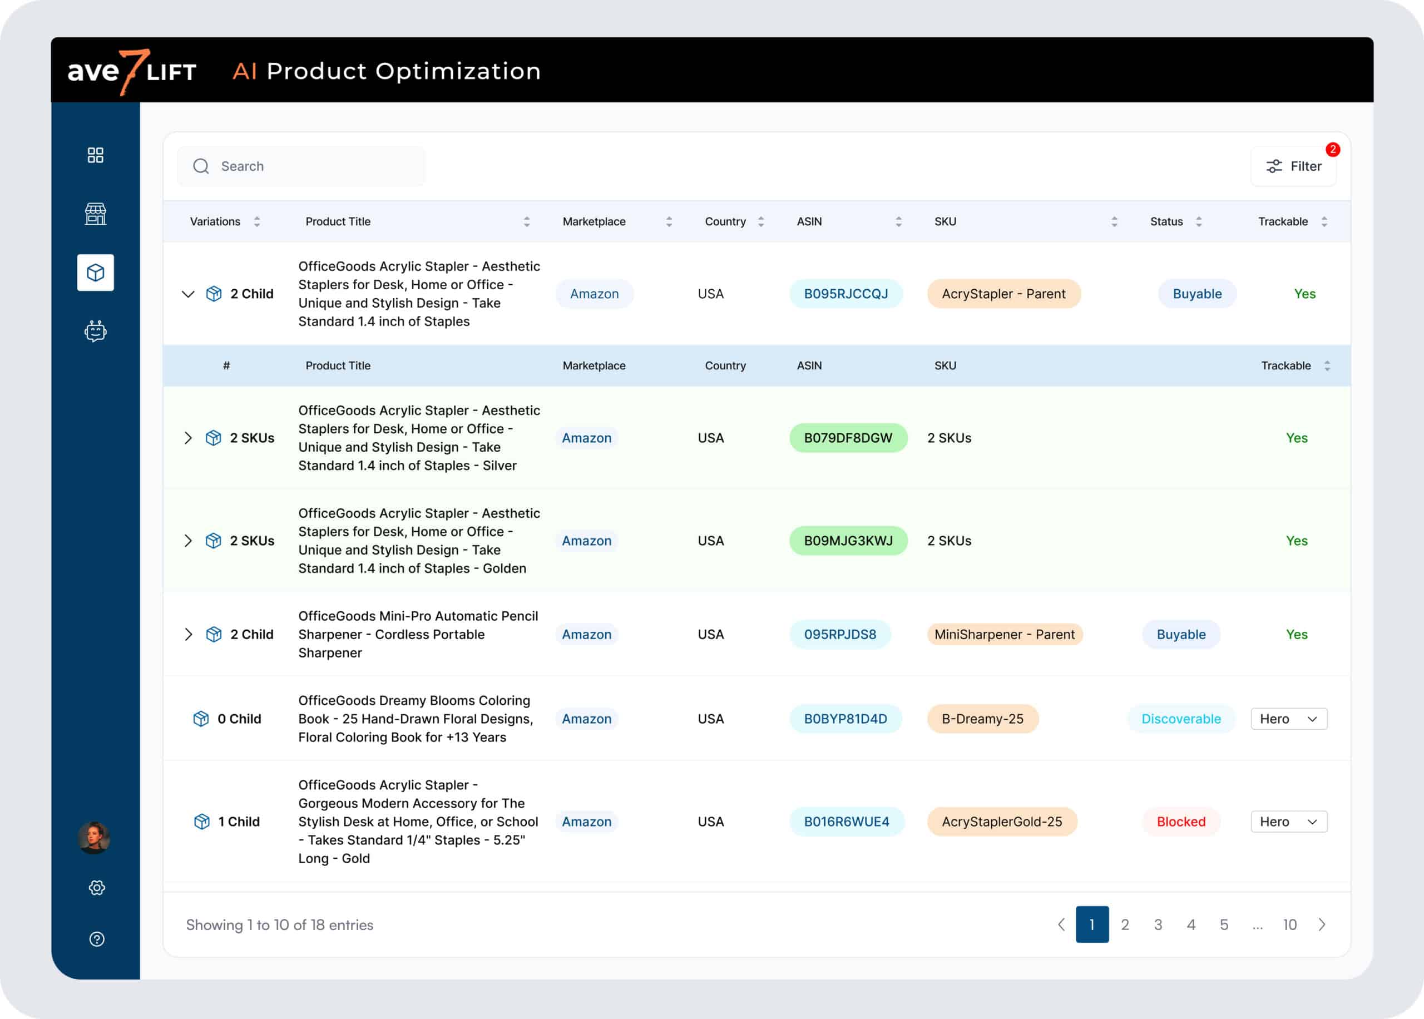This screenshot has width=1424, height=1019.
Task: Open the Filter button
Action: point(1293,166)
